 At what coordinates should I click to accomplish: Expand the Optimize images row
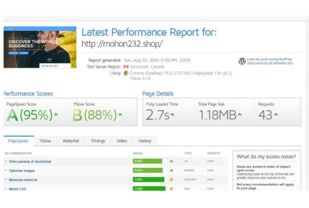pos(6,170)
